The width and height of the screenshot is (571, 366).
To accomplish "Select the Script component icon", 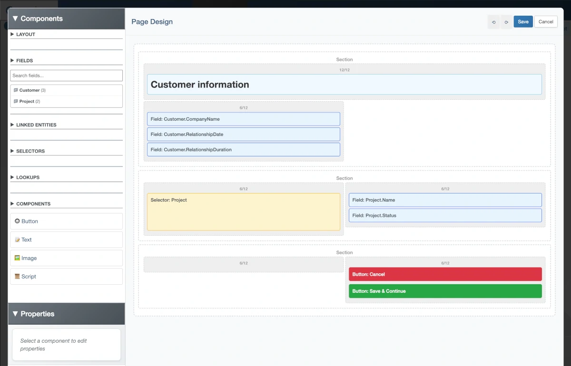I will pos(18,276).
